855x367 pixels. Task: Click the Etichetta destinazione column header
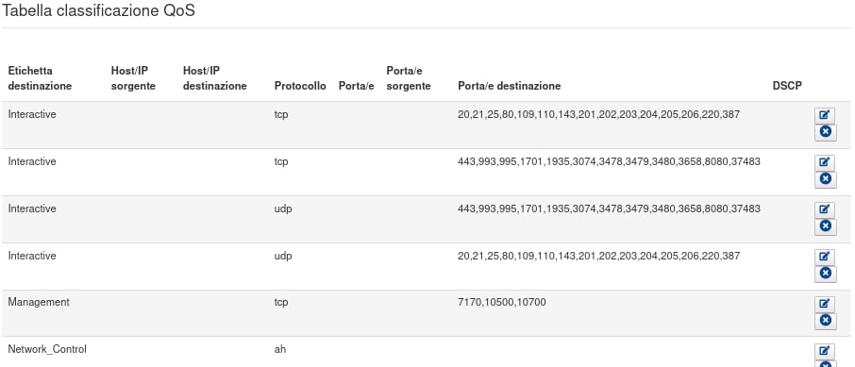coord(40,78)
